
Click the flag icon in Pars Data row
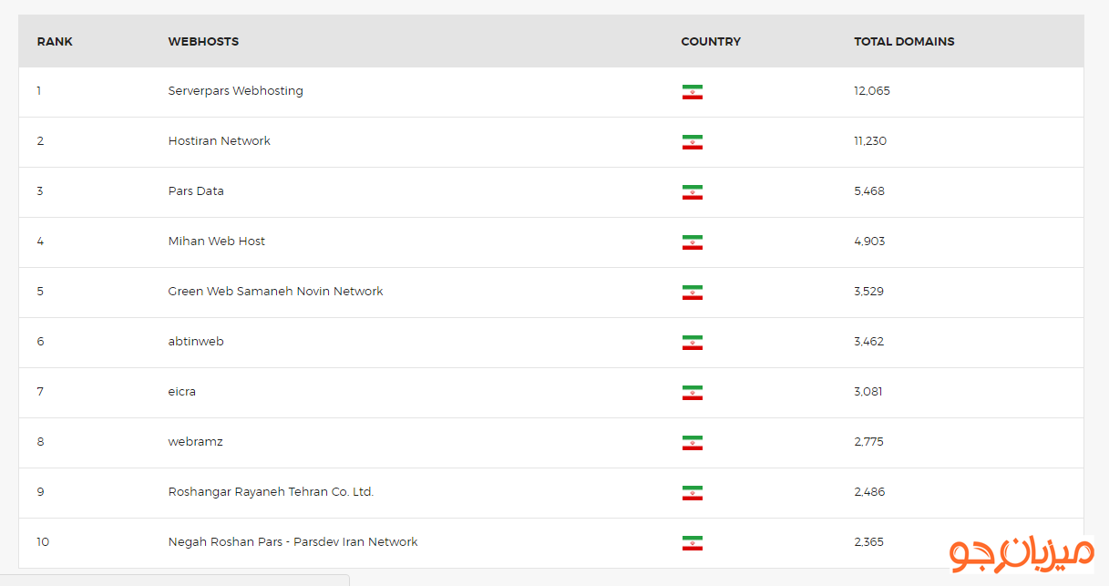pos(692,192)
